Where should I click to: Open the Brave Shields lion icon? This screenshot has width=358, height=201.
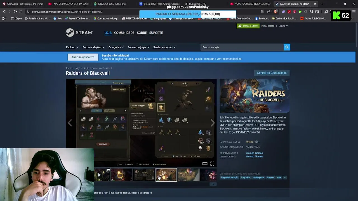(275, 12)
